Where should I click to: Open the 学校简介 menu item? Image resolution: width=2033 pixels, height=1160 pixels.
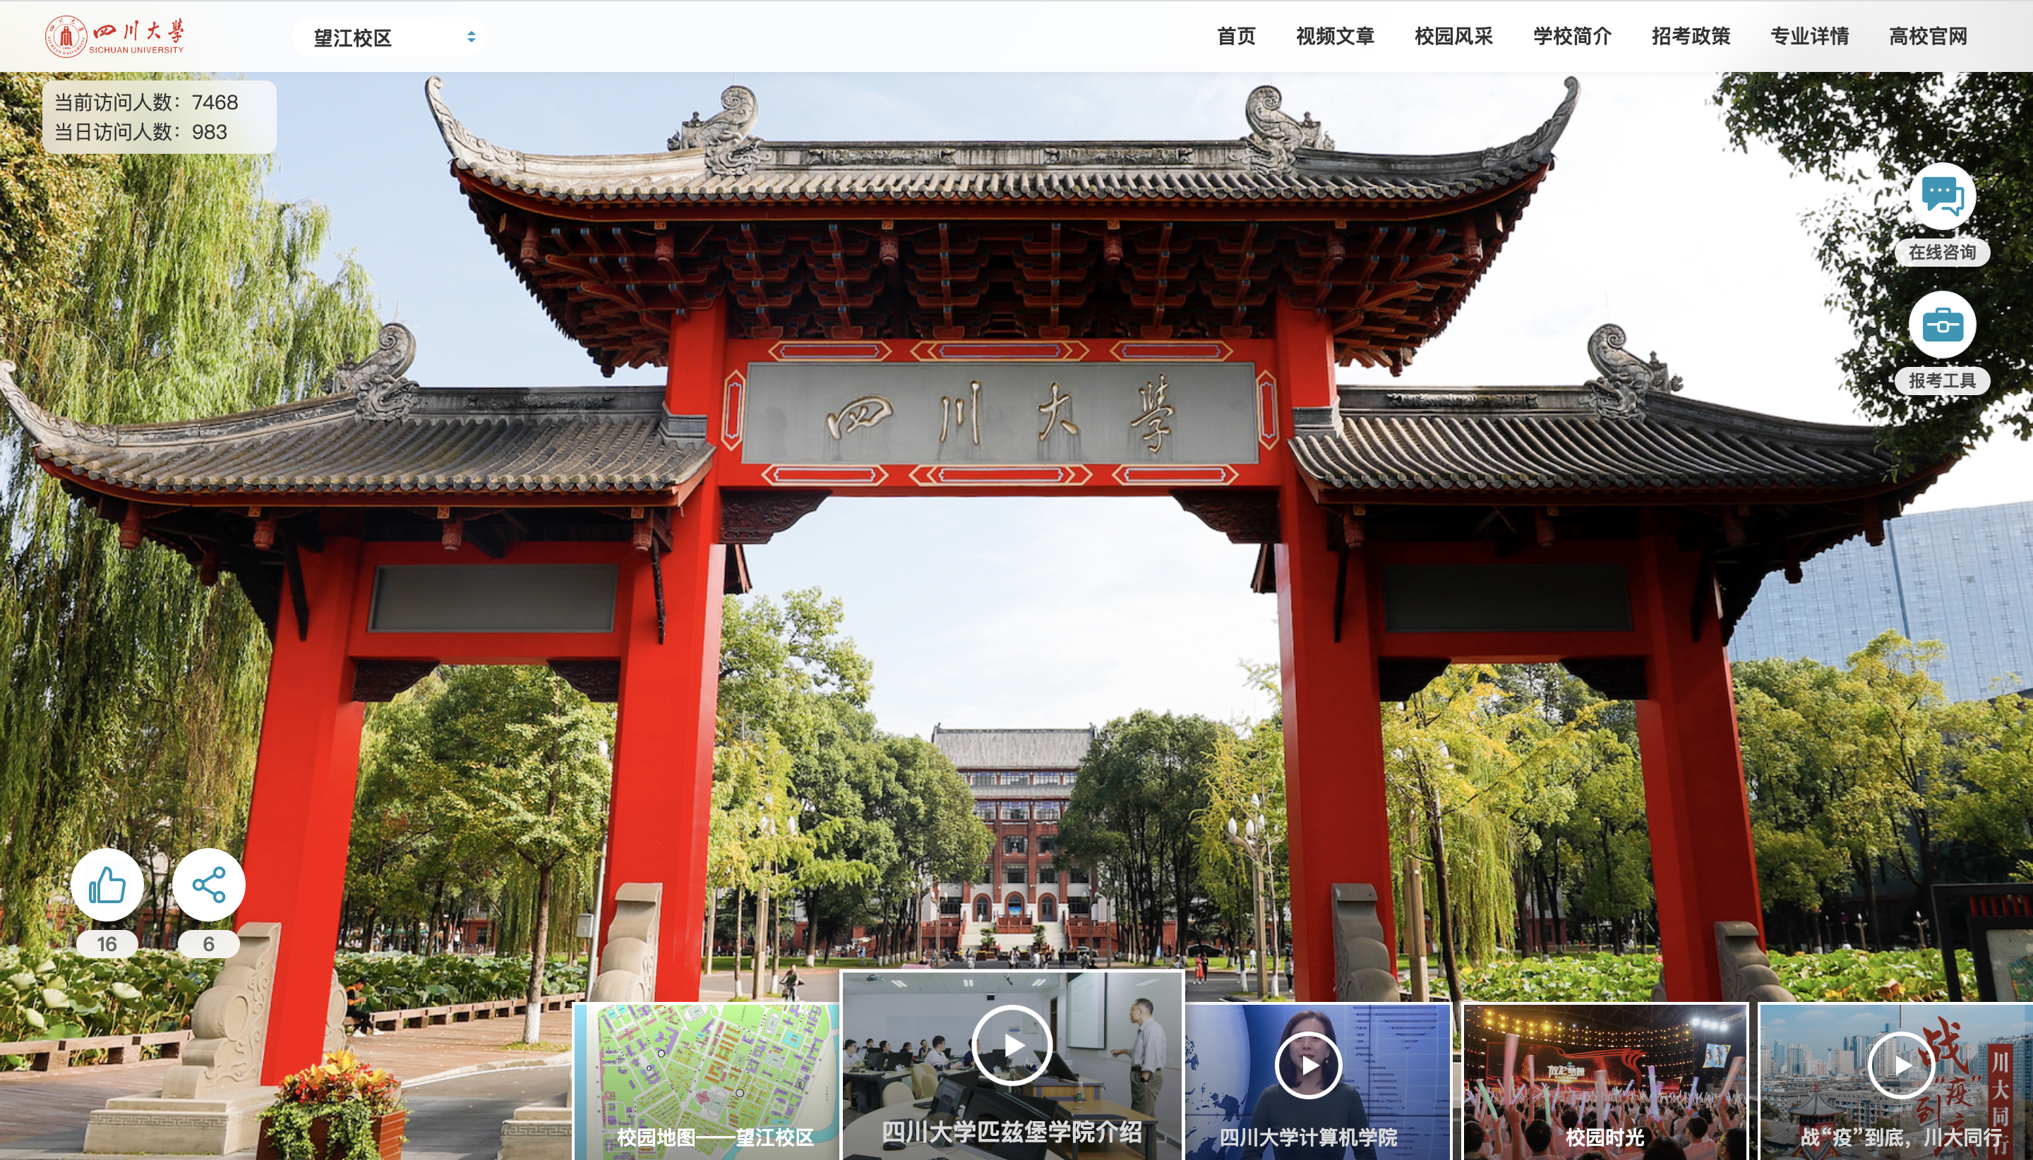tap(1572, 37)
